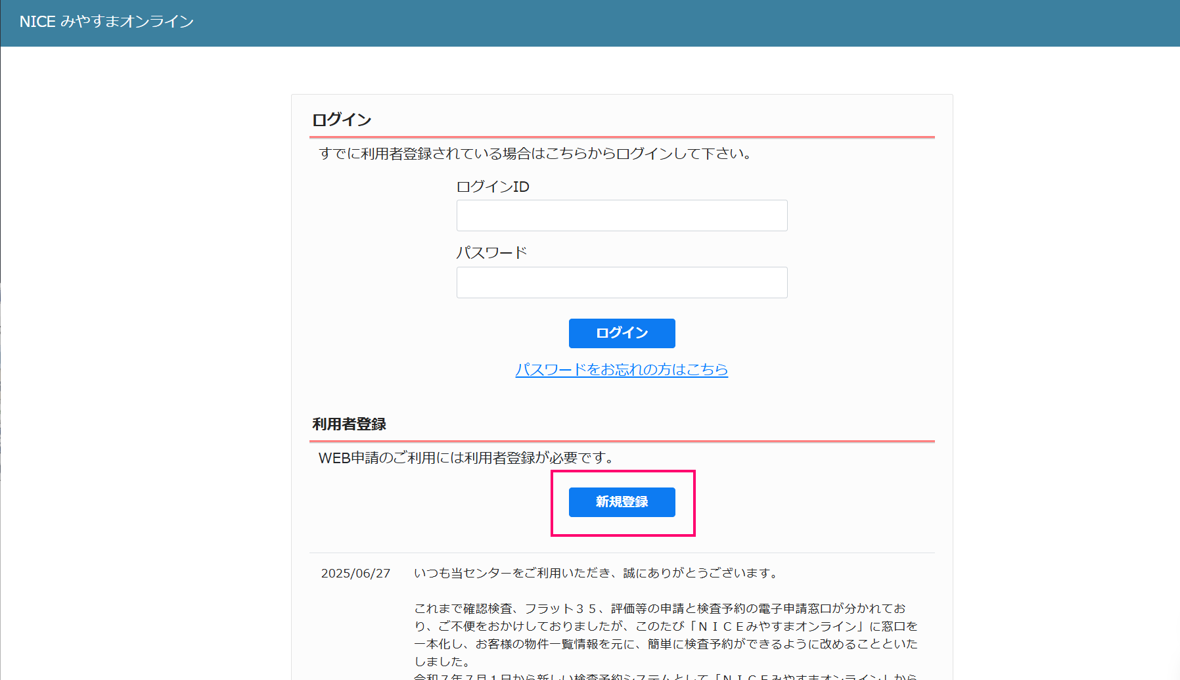
Task: Click the これまで確認検査 announcement paragraph
Action: 665,635
